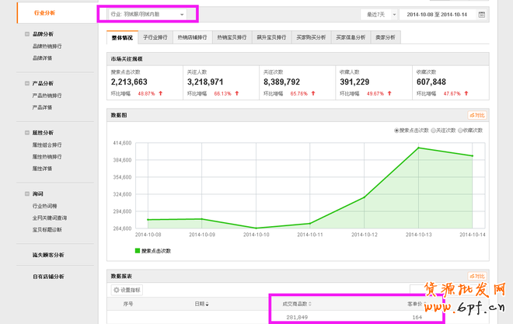
Task: Click the 属性分析 section icon in sidebar
Action: tap(28, 132)
